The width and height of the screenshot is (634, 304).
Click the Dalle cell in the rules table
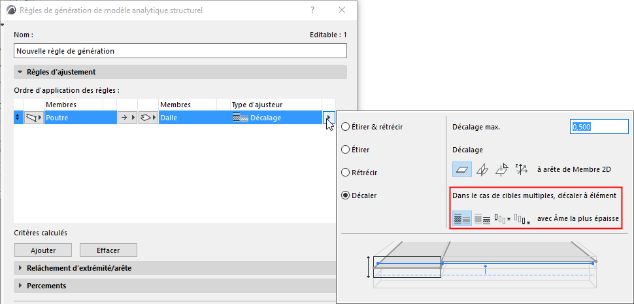(x=188, y=118)
